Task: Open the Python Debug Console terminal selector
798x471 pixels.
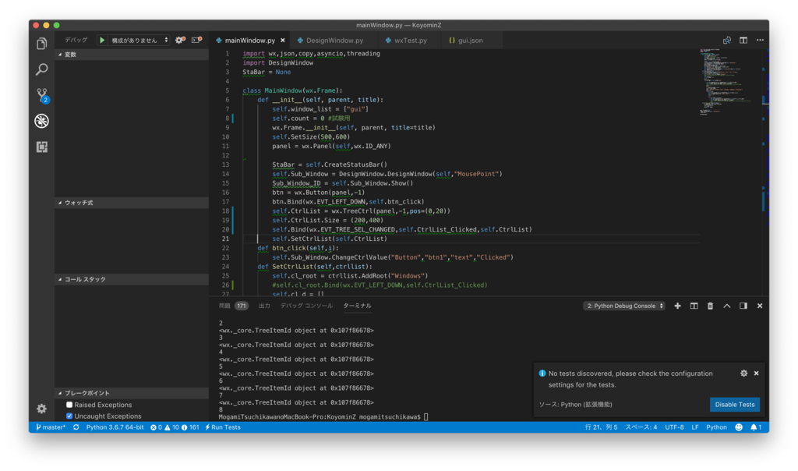Action: (624, 306)
